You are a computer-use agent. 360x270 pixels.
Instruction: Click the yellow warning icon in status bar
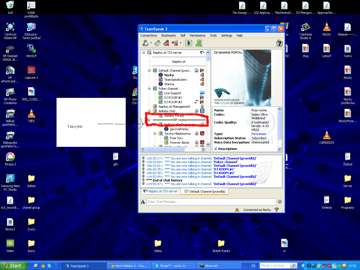click(x=237, y=210)
